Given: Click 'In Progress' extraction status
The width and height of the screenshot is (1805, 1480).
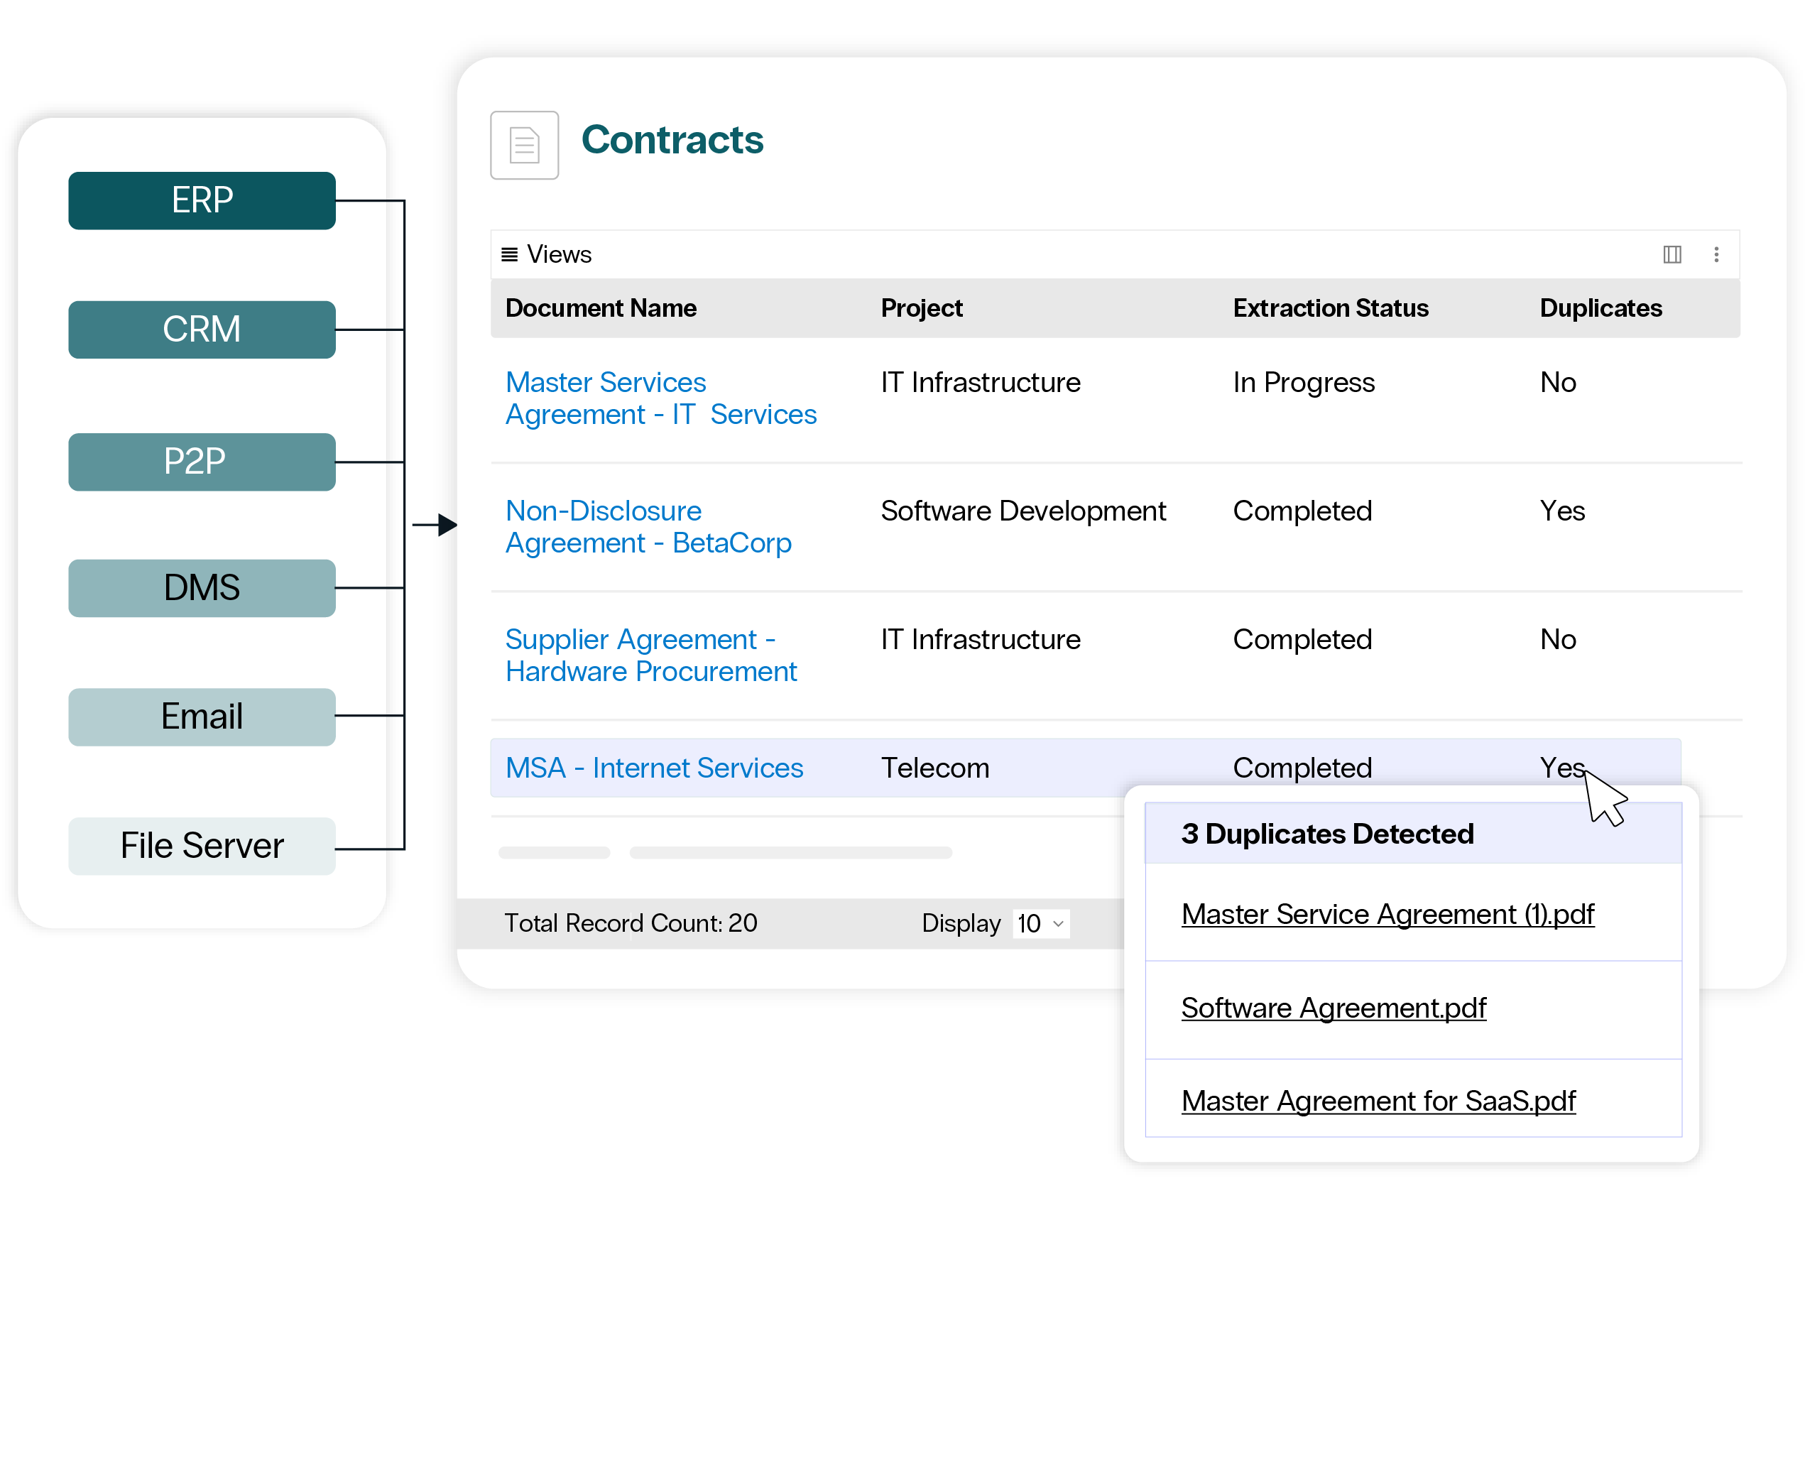Looking at the screenshot, I should (x=1303, y=383).
